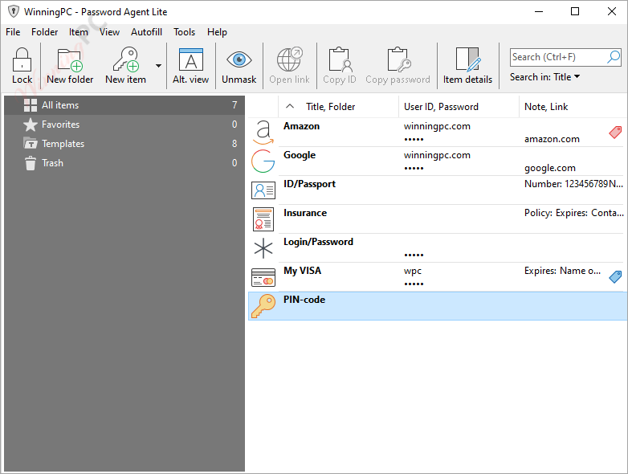628x474 pixels.
Task: Open the Item details panel
Action: pos(467,66)
